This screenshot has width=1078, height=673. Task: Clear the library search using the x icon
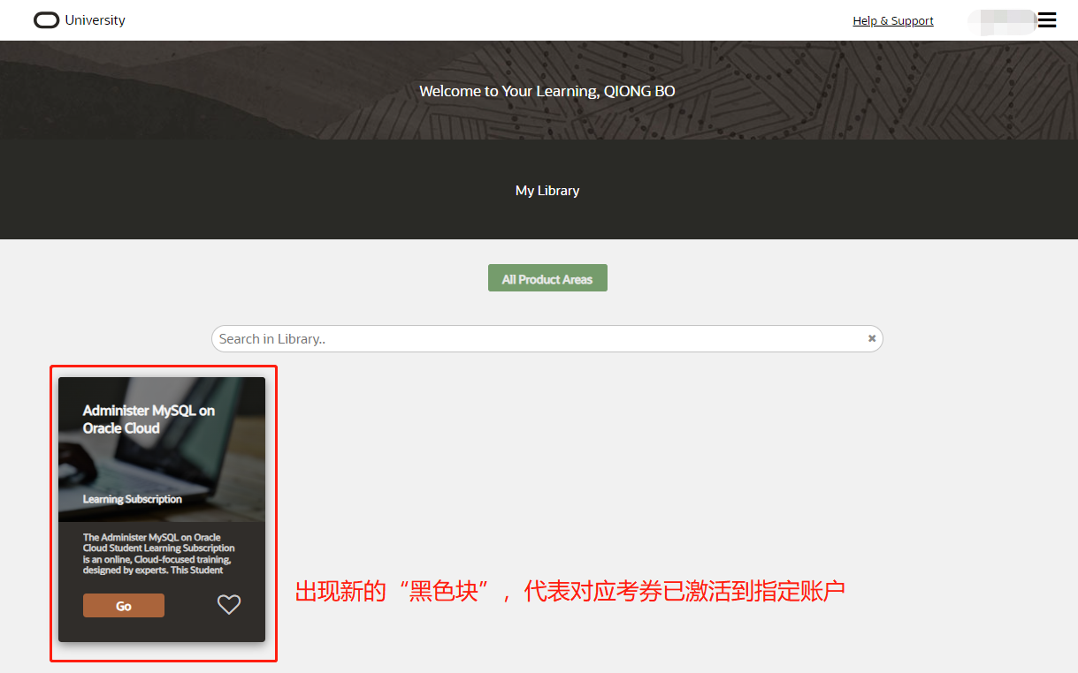click(871, 338)
